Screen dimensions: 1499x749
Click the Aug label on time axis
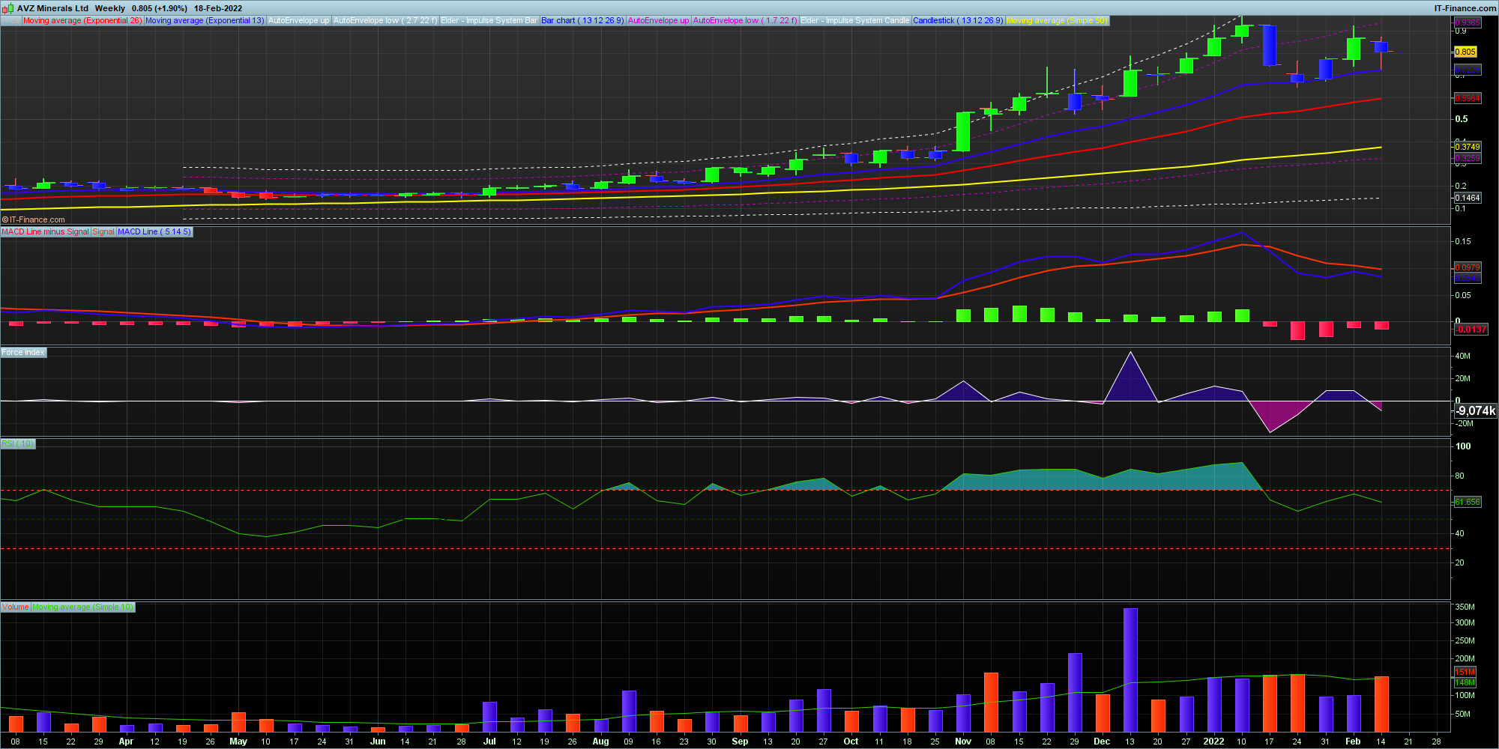coord(601,742)
